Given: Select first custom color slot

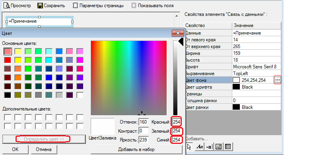Looking at the screenshot, I should [8, 117].
